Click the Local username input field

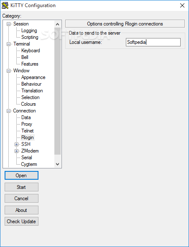pos(153,42)
